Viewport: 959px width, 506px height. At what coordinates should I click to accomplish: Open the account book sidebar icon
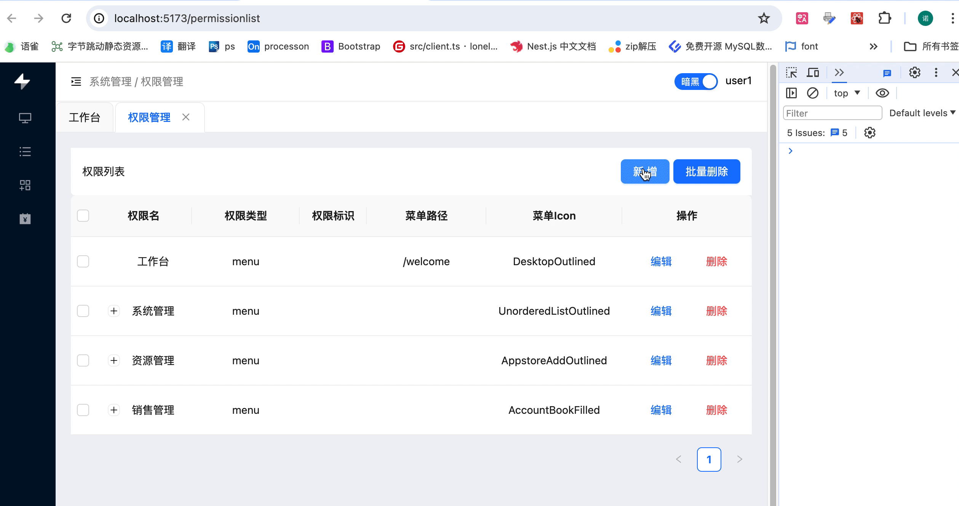[25, 219]
